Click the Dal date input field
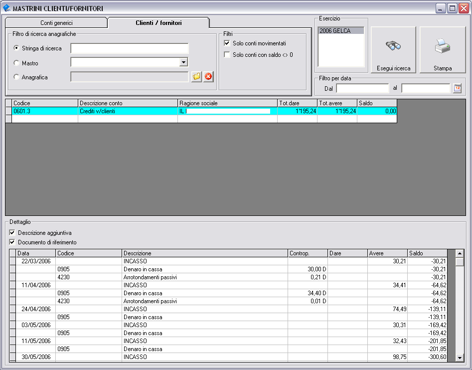472x370 pixels. (362, 88)
